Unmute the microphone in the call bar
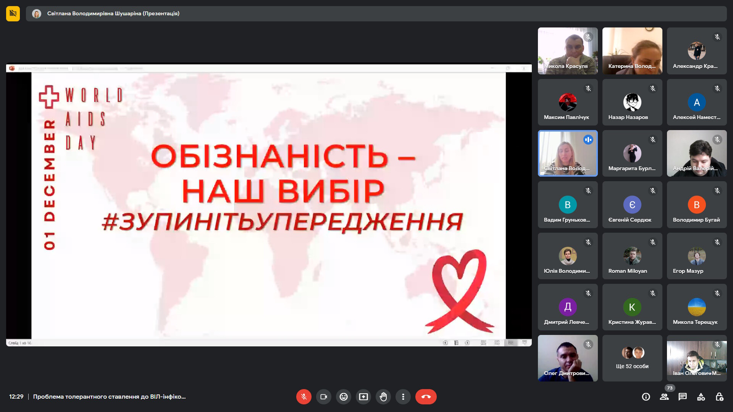Screen dimensions: 733x412 pos(304,397)
